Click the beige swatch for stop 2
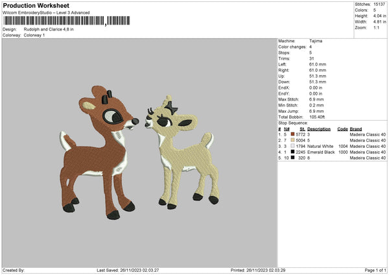The image size is (389, 275). [293, 140]
